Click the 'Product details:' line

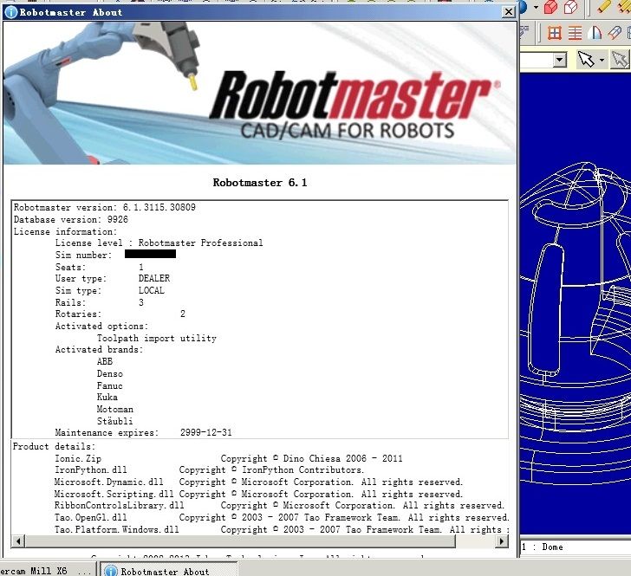tap(55, 446)
